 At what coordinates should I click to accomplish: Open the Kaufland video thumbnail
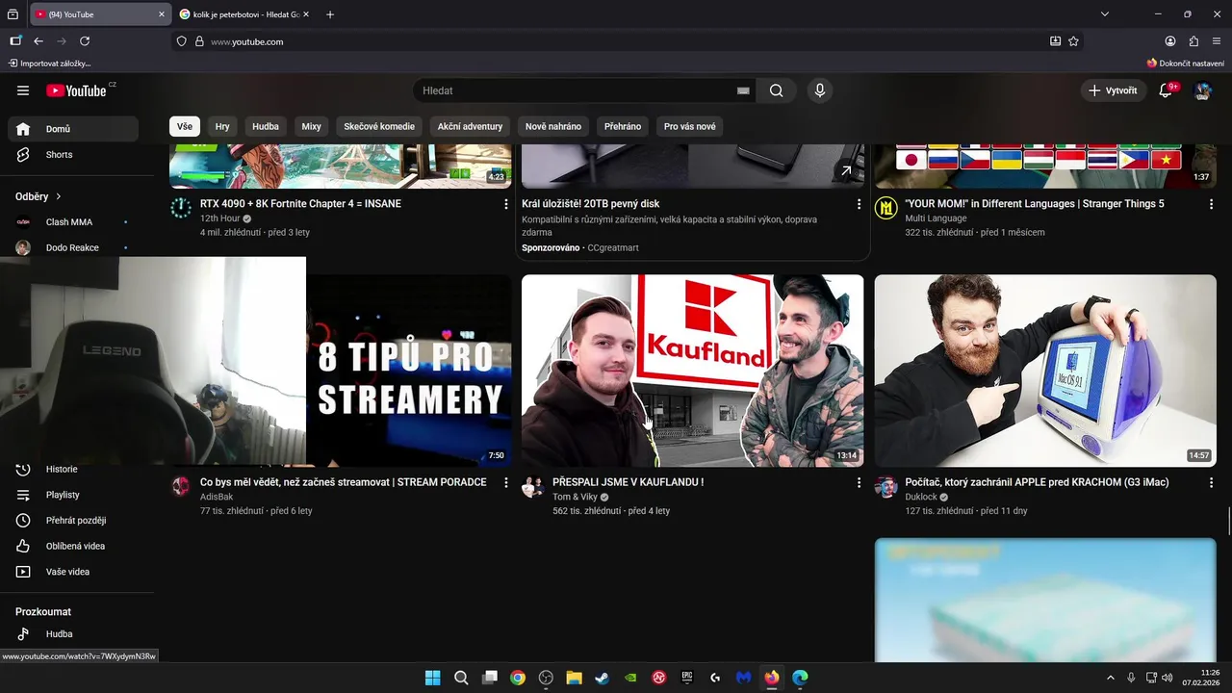(693, 371)
